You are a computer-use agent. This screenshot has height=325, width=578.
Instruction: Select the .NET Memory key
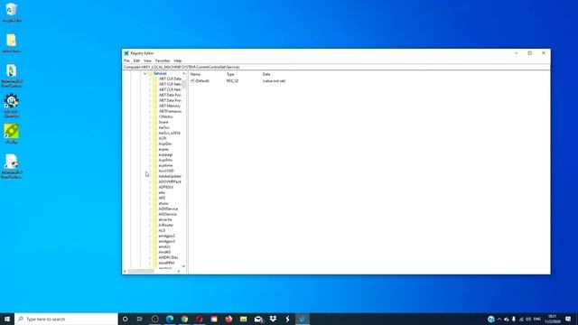click(x=169, y=107)
